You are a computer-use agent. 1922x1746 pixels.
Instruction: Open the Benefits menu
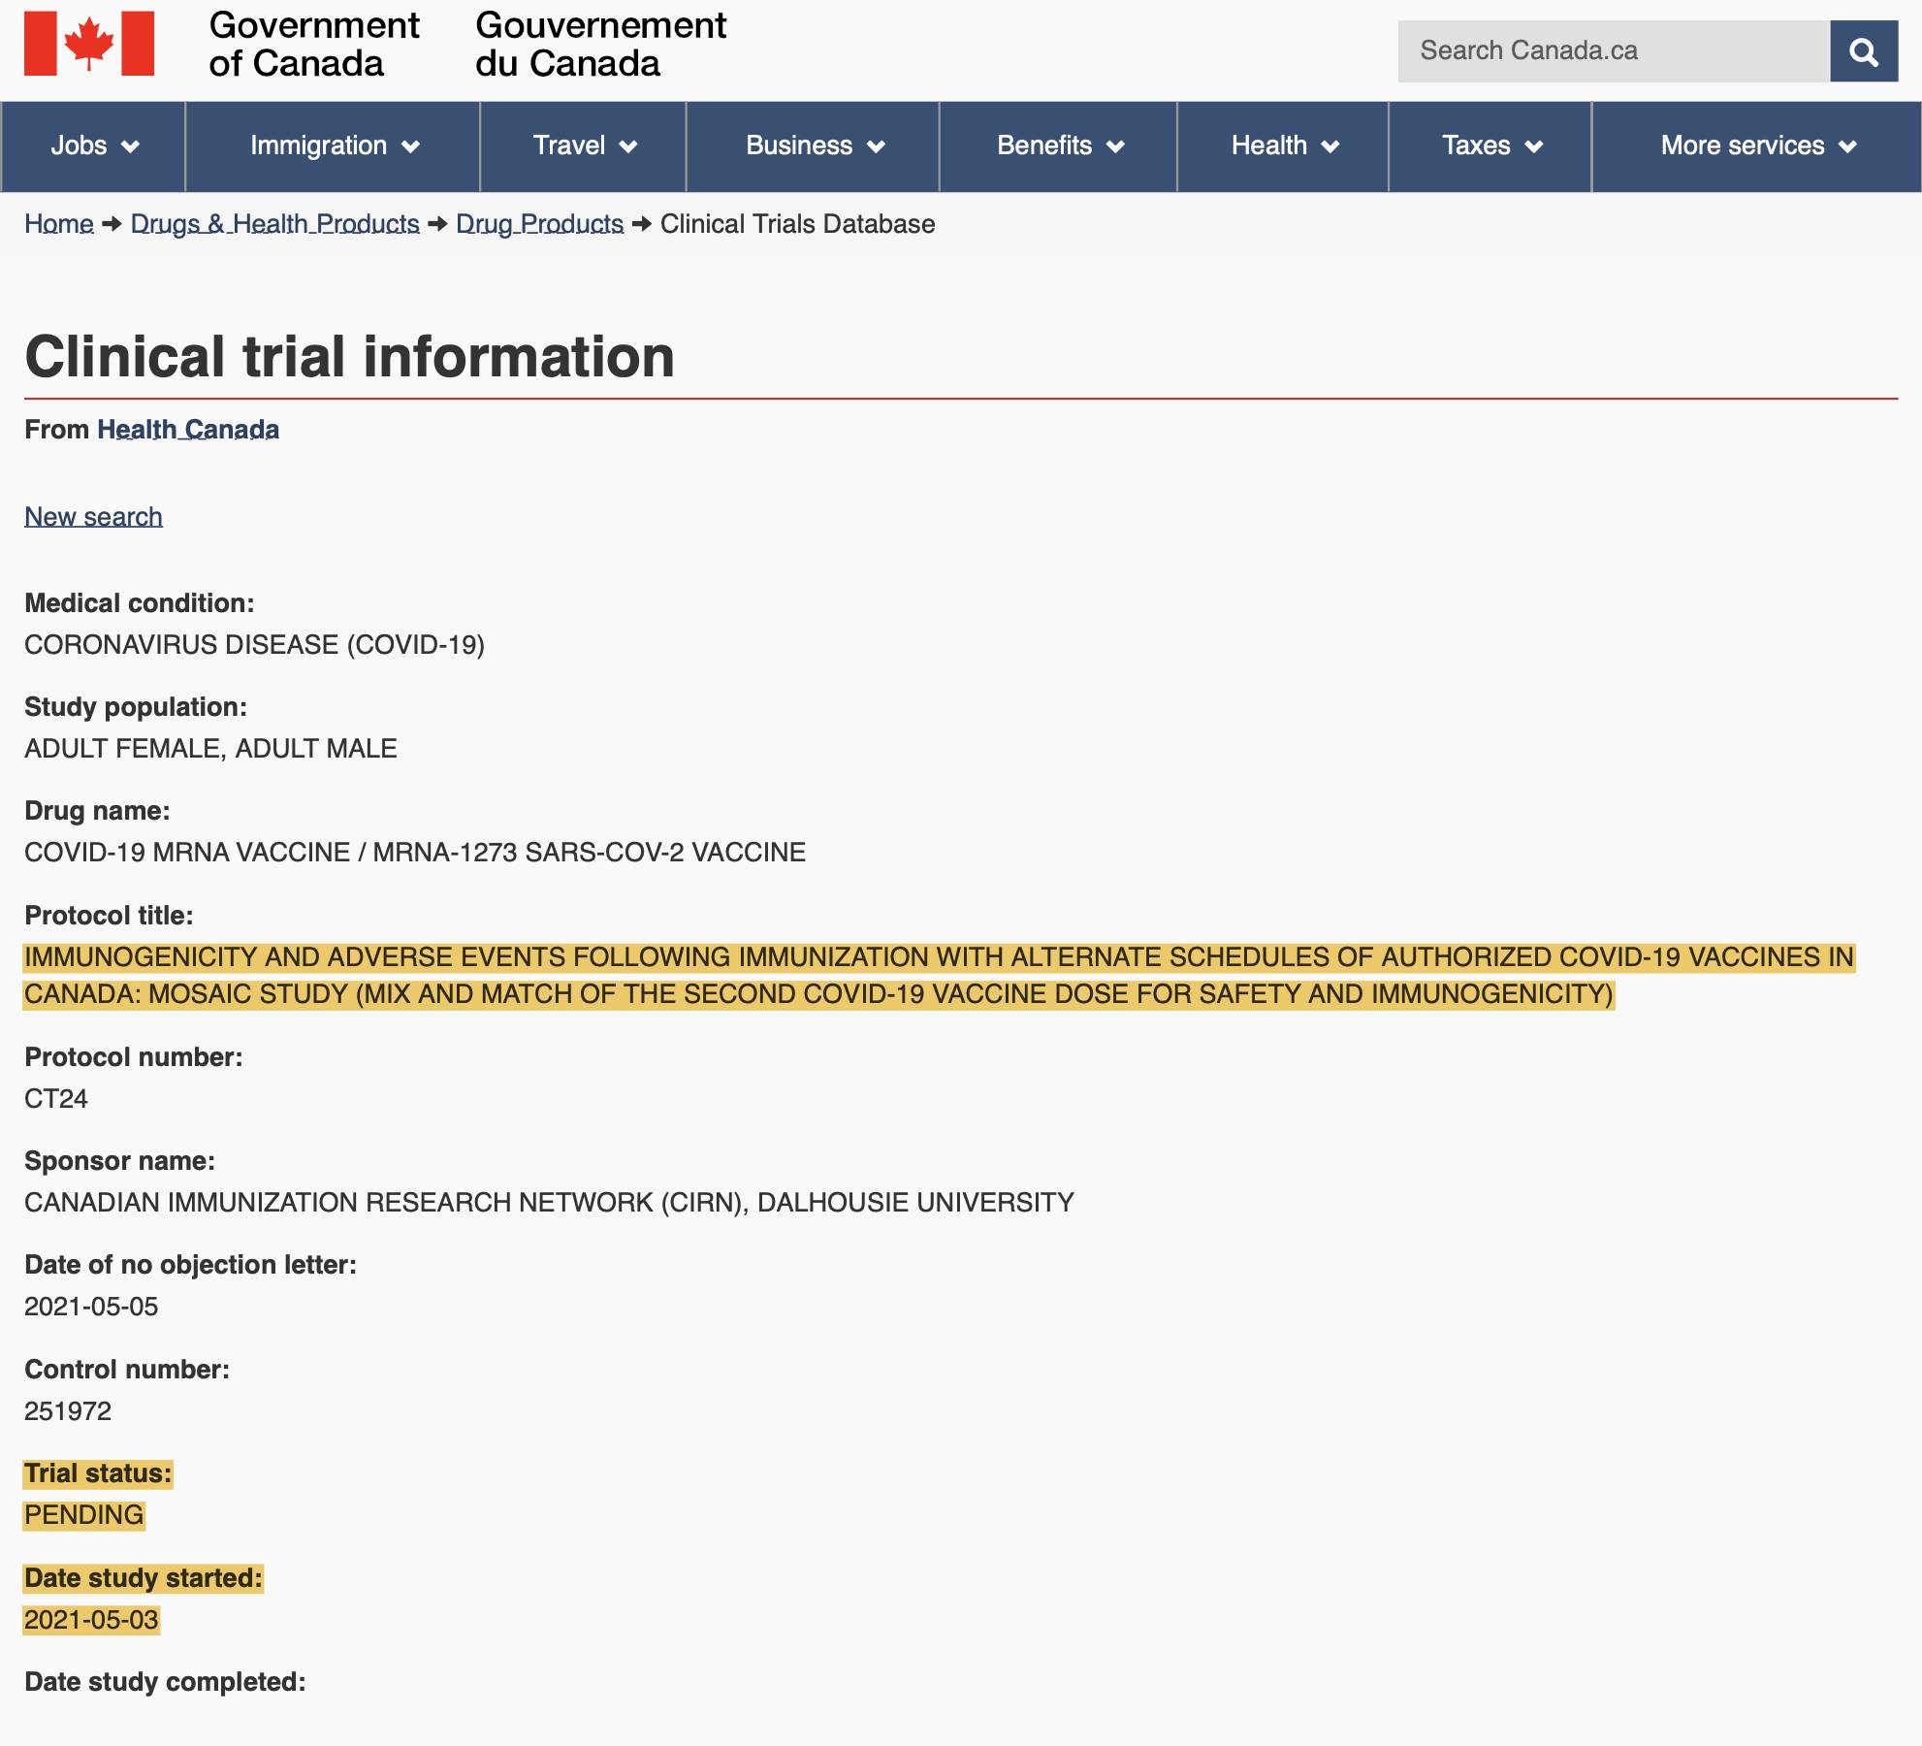click(x=1059, y=145)
